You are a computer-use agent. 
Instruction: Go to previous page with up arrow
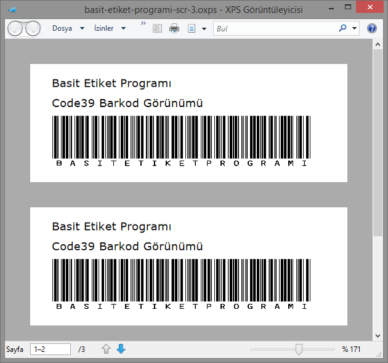pyautogui.click(x=107, y=349)
